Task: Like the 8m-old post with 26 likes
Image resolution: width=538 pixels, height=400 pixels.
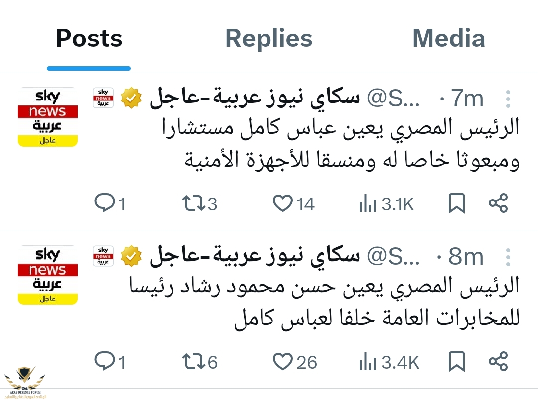Action: [283, 362]
